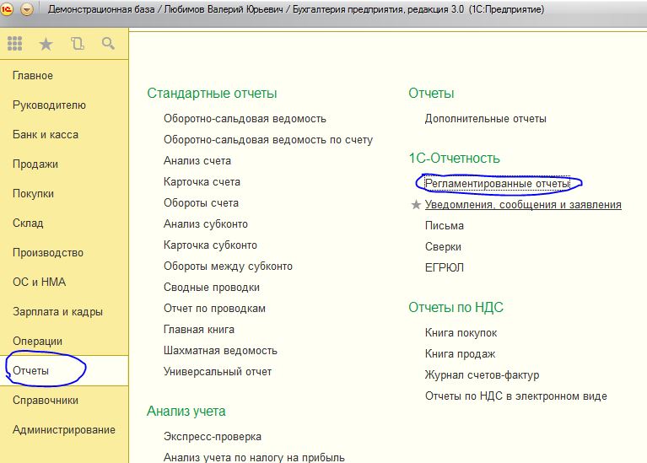
Task: Click the 1С-Отчетность group heading
Action: click(454, 159)
